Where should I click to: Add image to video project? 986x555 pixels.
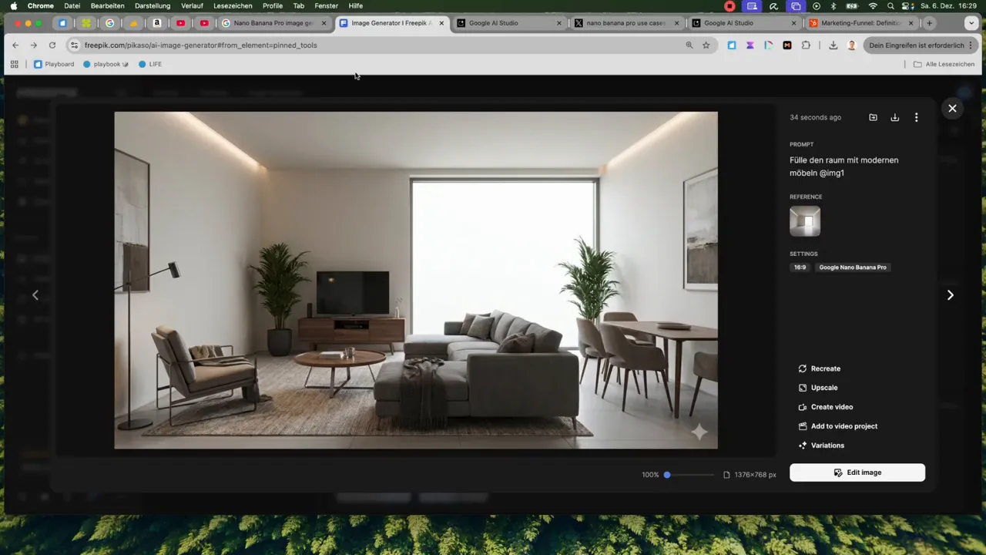[x=843, y=426]
